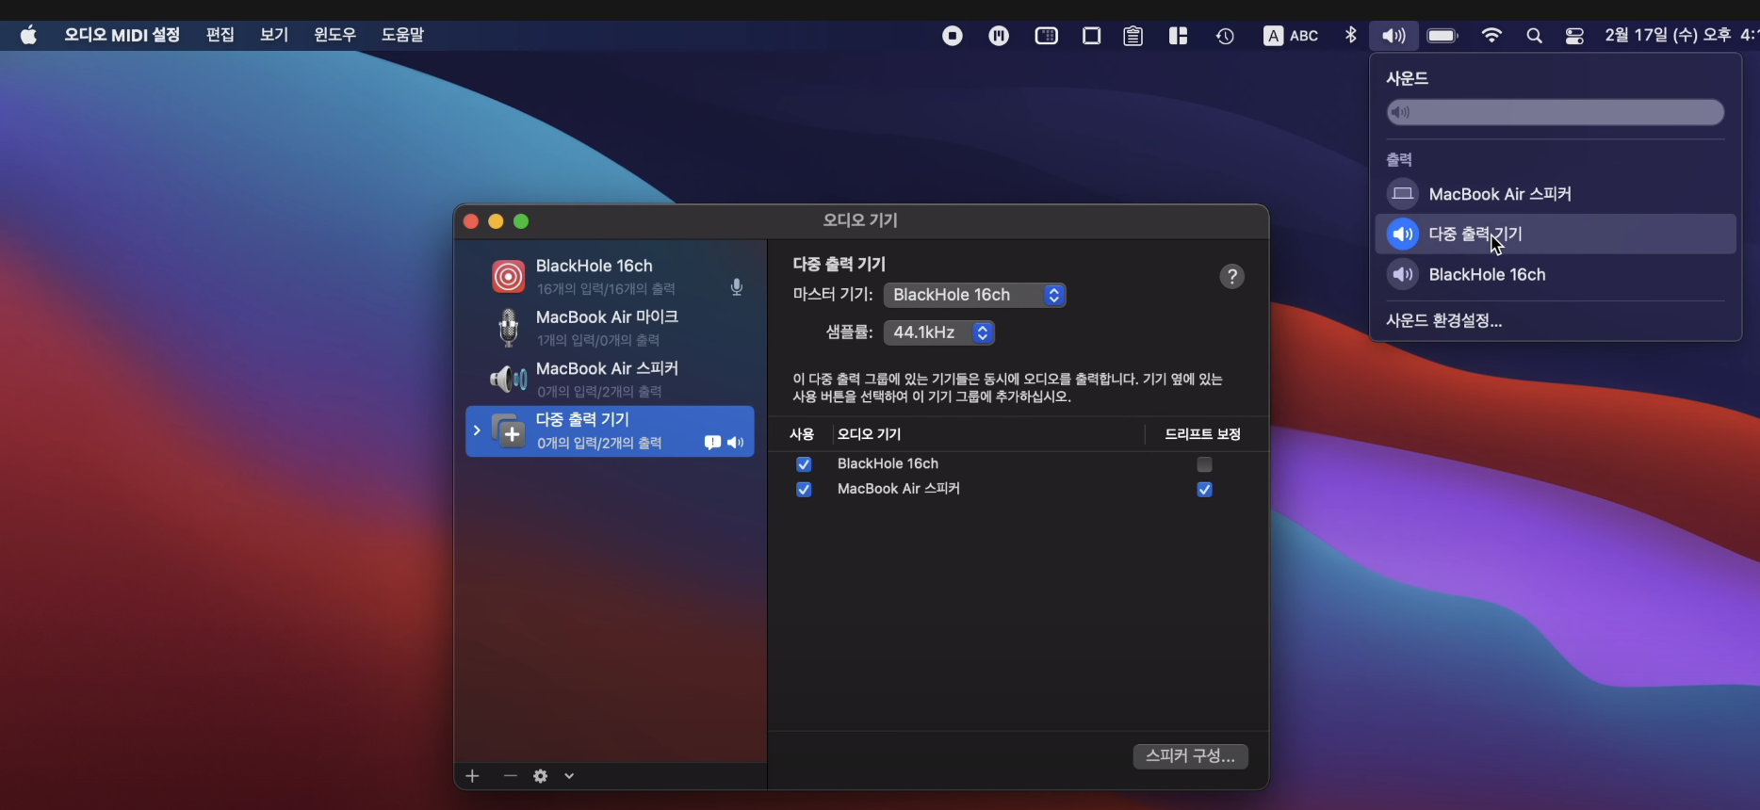Click the multi-output device stacked icon
This screenshot has width=1760, height=810.
coord(508,431)
